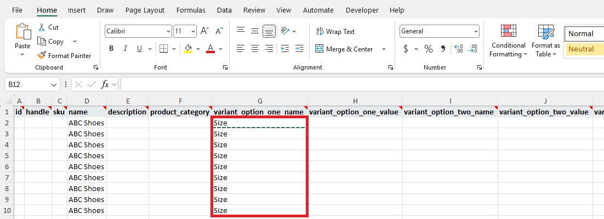Screen dimensions: 604x219
Task: Click the Paste clipboard icon
Action: [22, 32]
